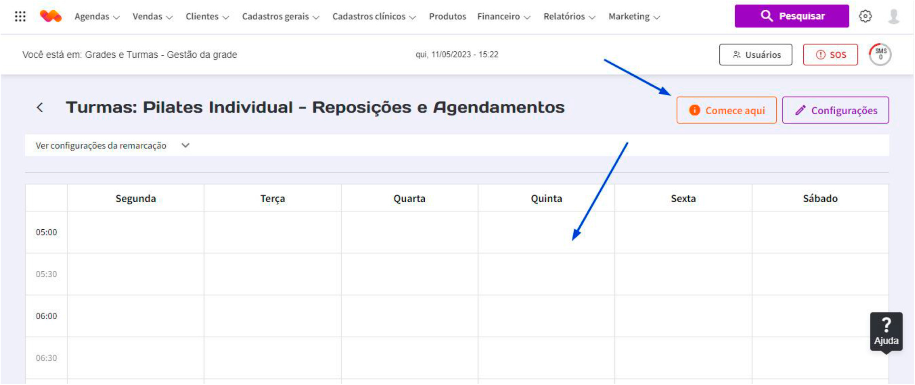Go back with the left arrow
The image size is (915, 385).
coord(40,108)
